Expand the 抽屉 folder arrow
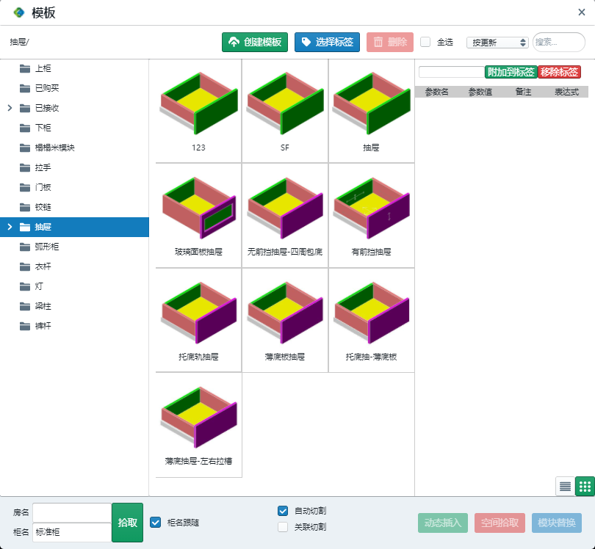The height and width of the screenshot is (549, 595). coord(10,227)
